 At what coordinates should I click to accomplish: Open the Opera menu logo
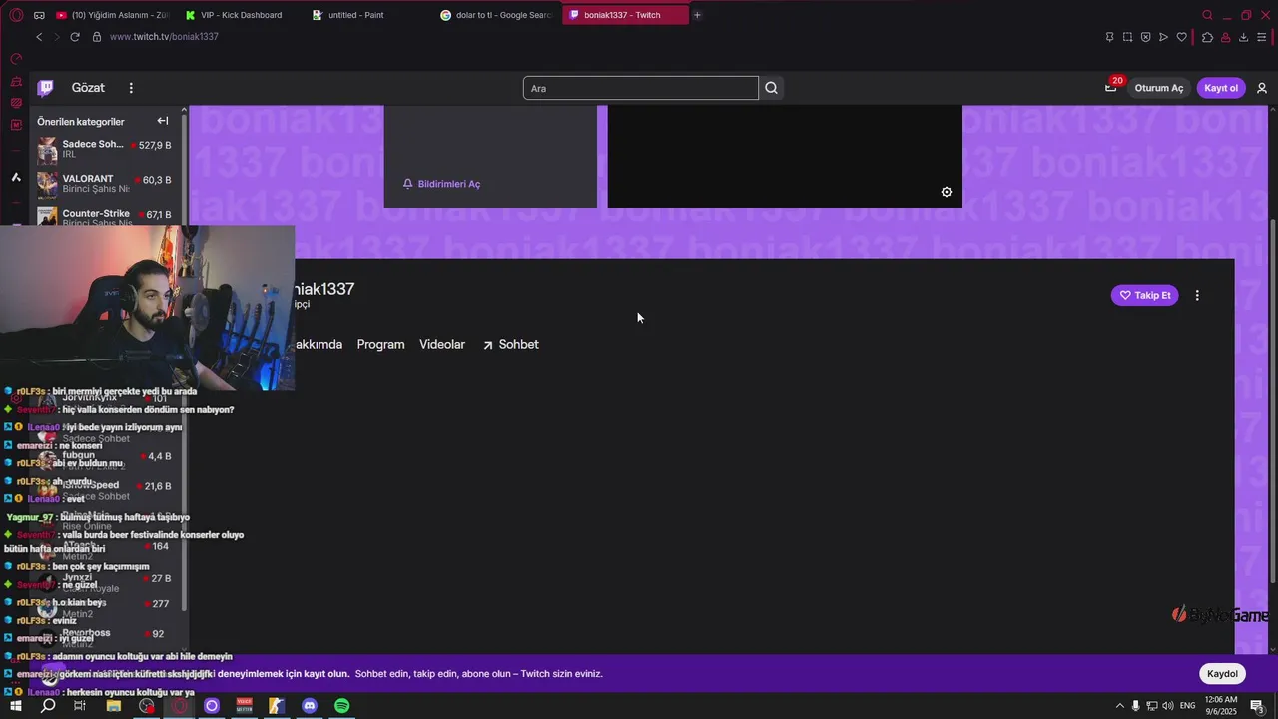(16, 15)
